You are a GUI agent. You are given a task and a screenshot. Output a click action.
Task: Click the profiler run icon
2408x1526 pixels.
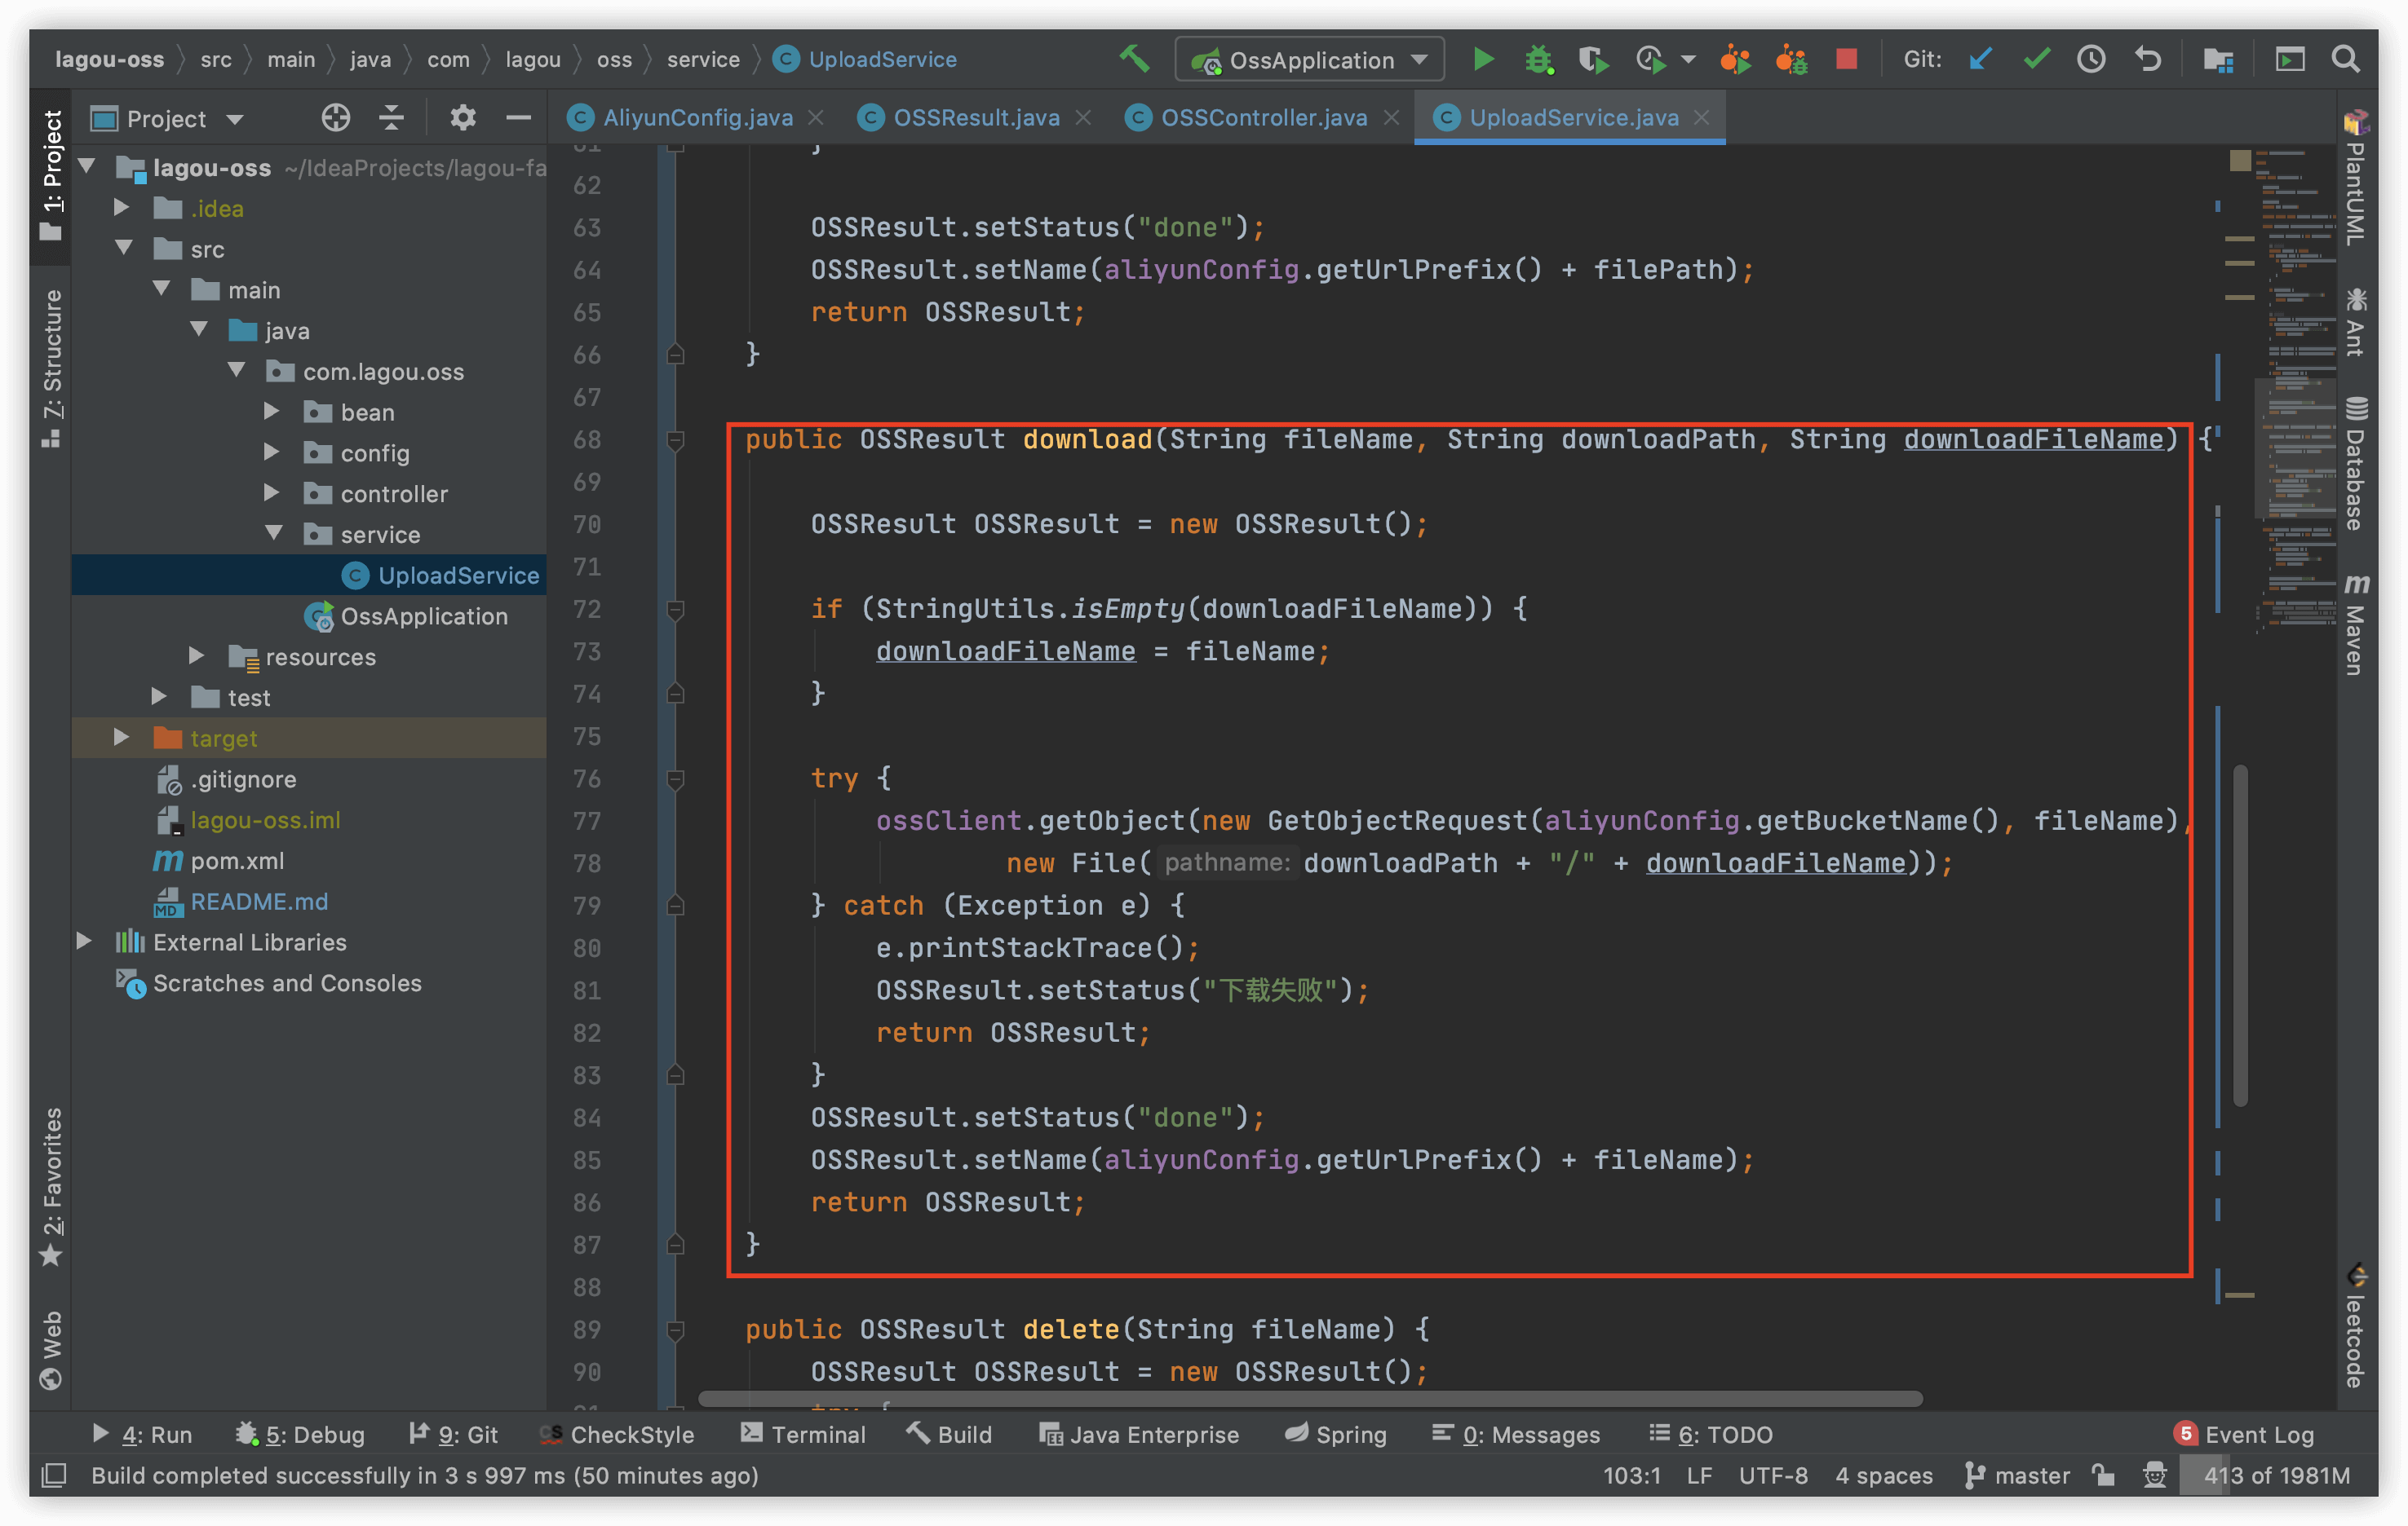click(x=1650, y=59)
